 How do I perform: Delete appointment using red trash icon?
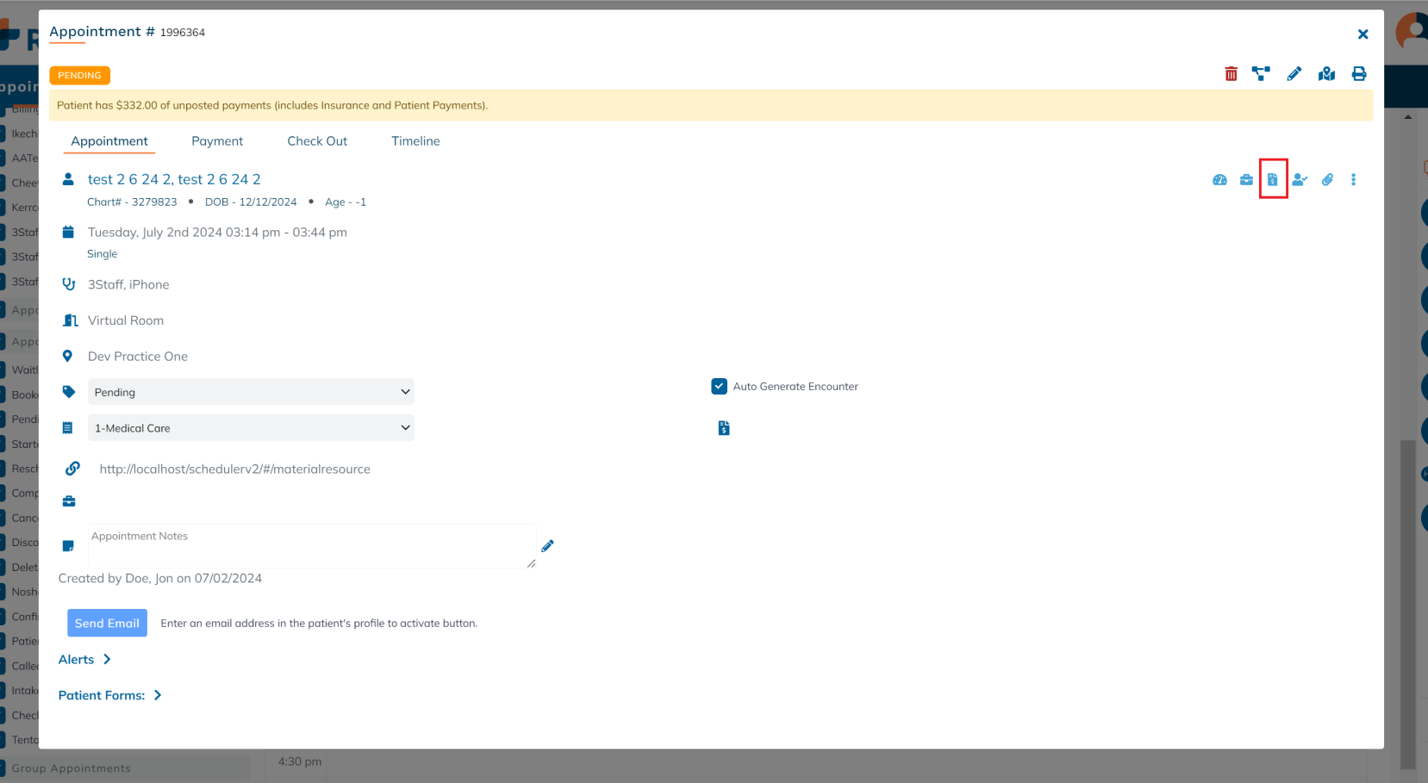(1231, 74)
